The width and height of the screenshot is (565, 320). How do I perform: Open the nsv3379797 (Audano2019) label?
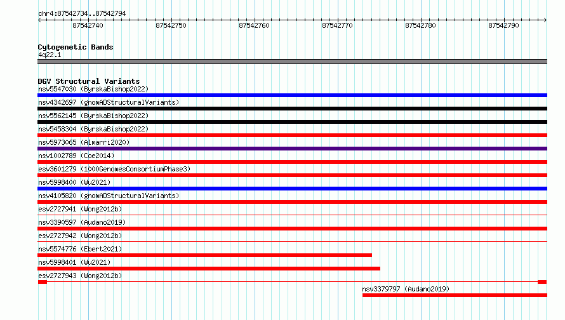point(406,289)
